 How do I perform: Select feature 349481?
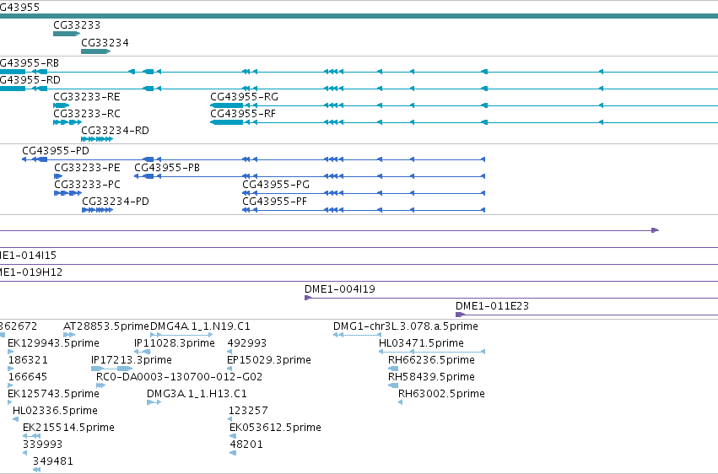pos(52,462)
